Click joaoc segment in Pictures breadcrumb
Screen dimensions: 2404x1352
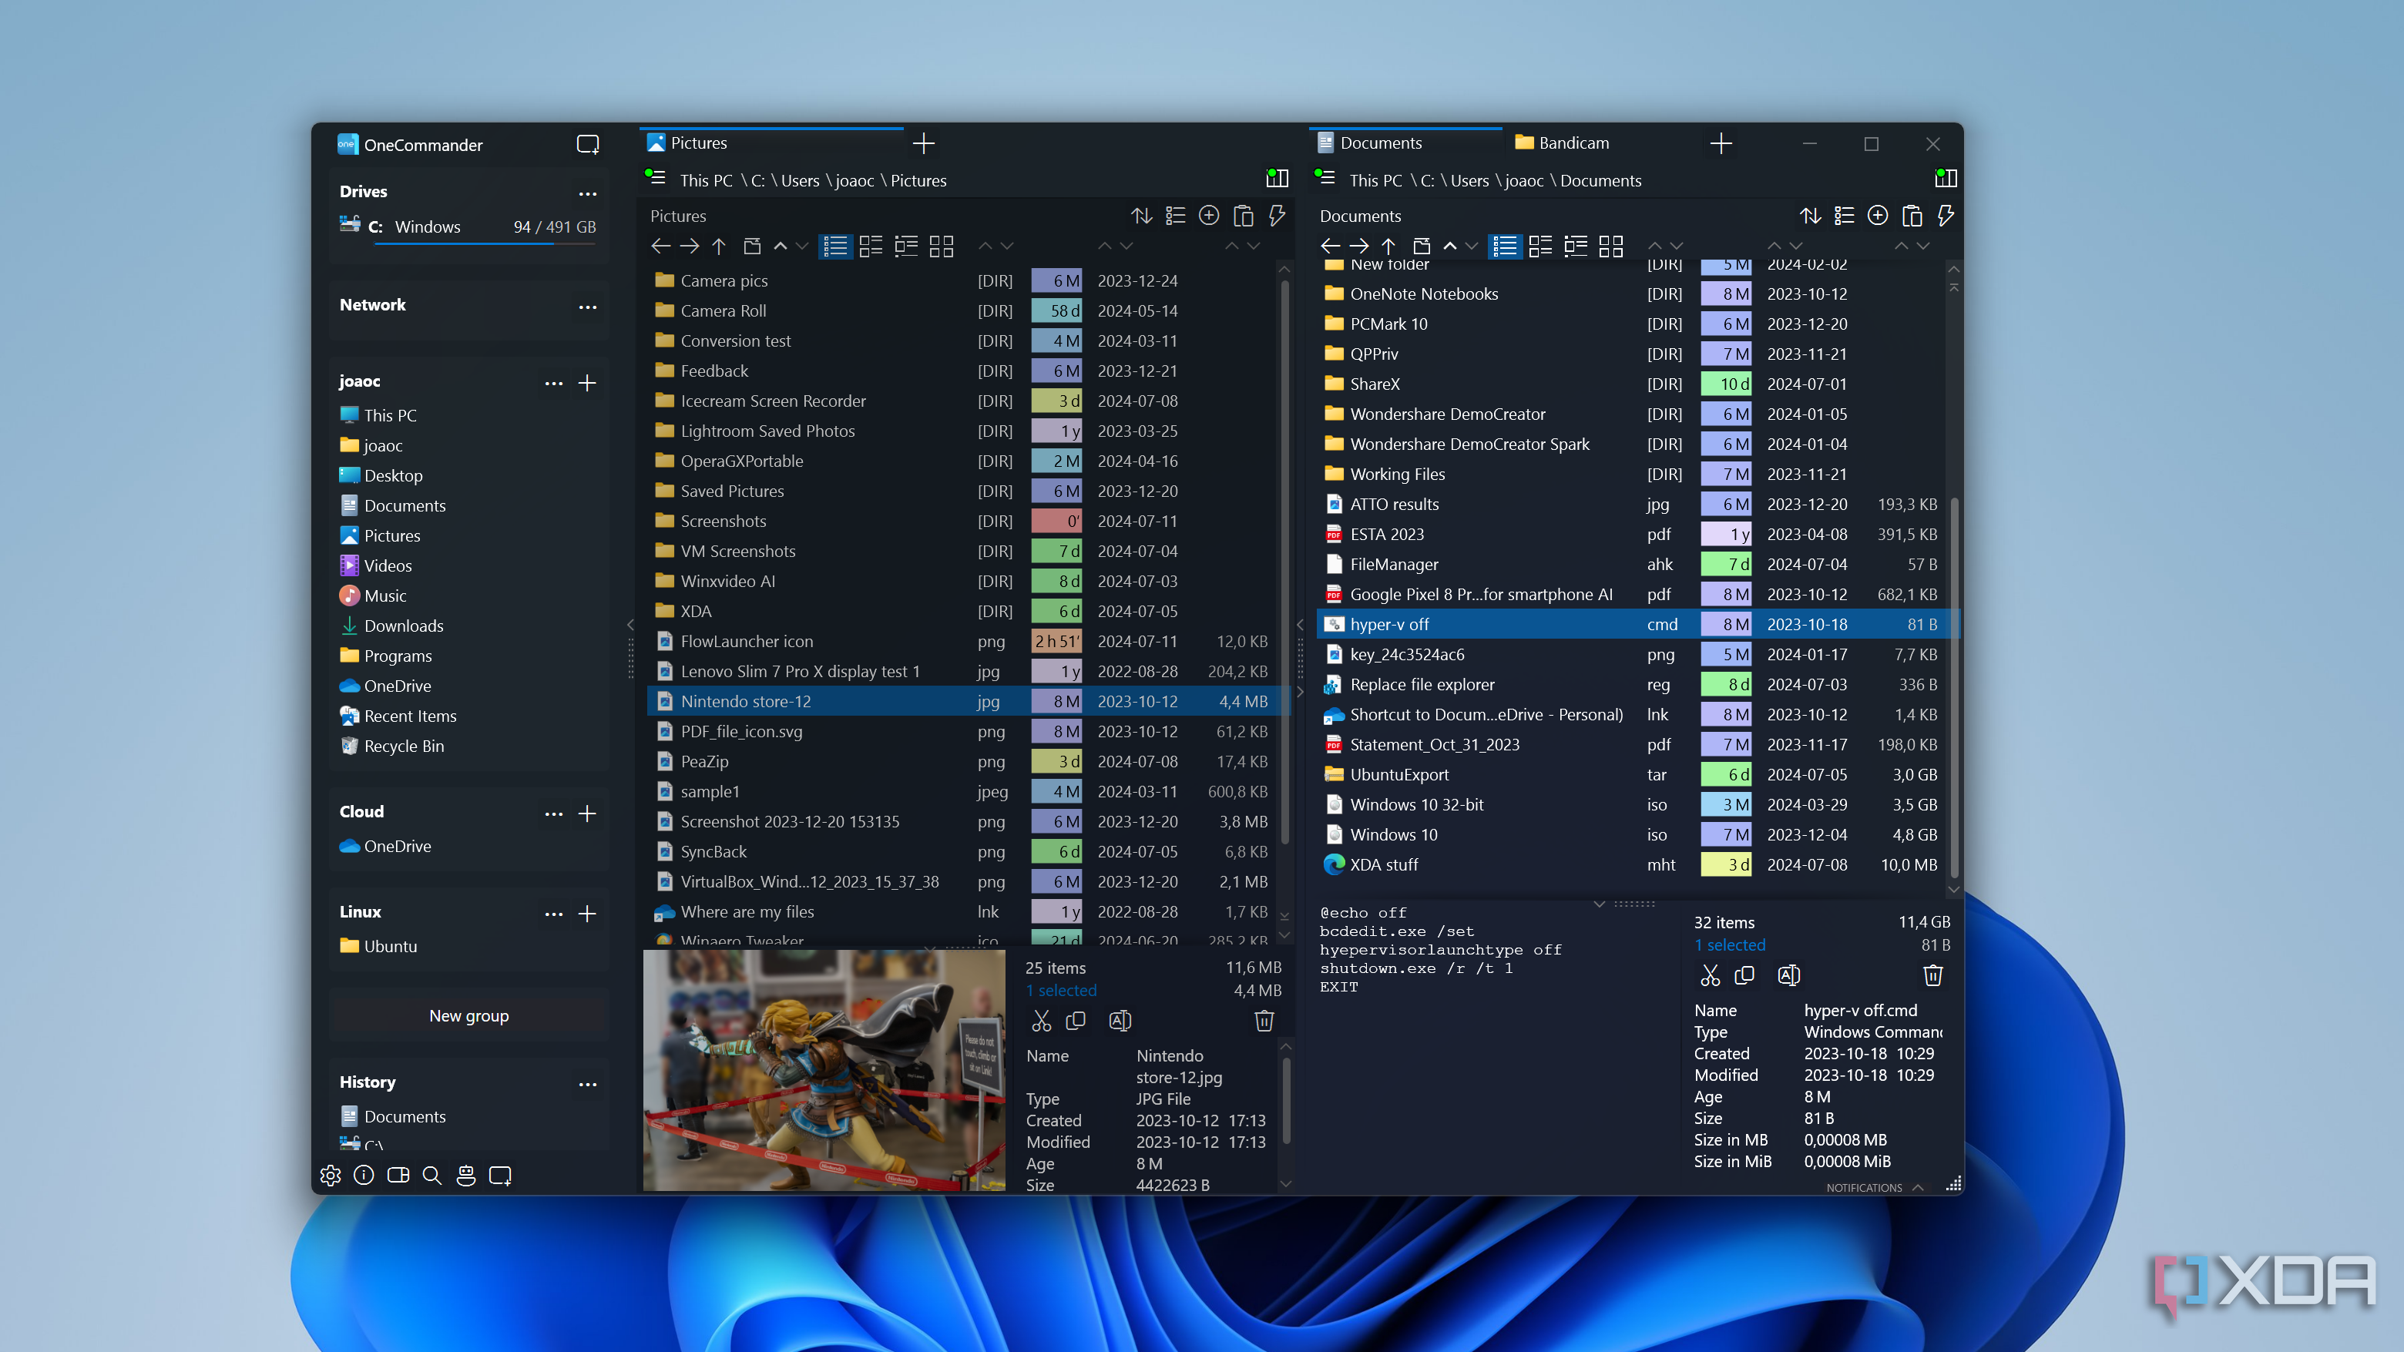854,180
